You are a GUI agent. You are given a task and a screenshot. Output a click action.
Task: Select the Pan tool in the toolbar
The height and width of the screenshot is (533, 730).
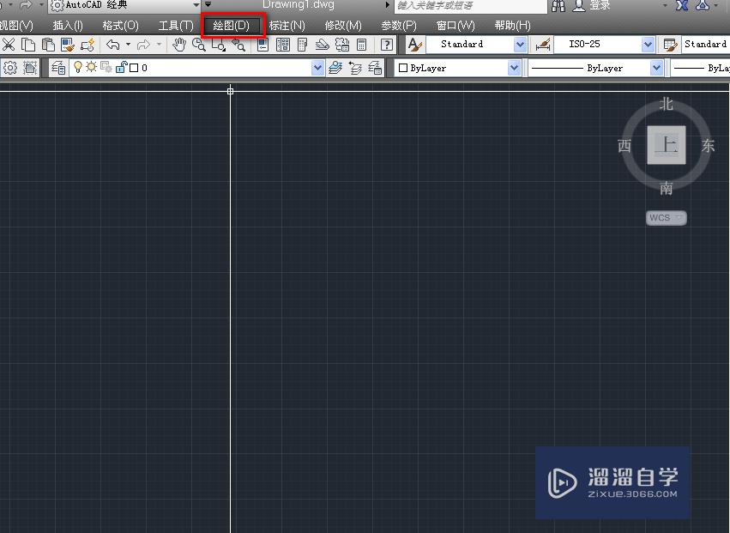179,44
